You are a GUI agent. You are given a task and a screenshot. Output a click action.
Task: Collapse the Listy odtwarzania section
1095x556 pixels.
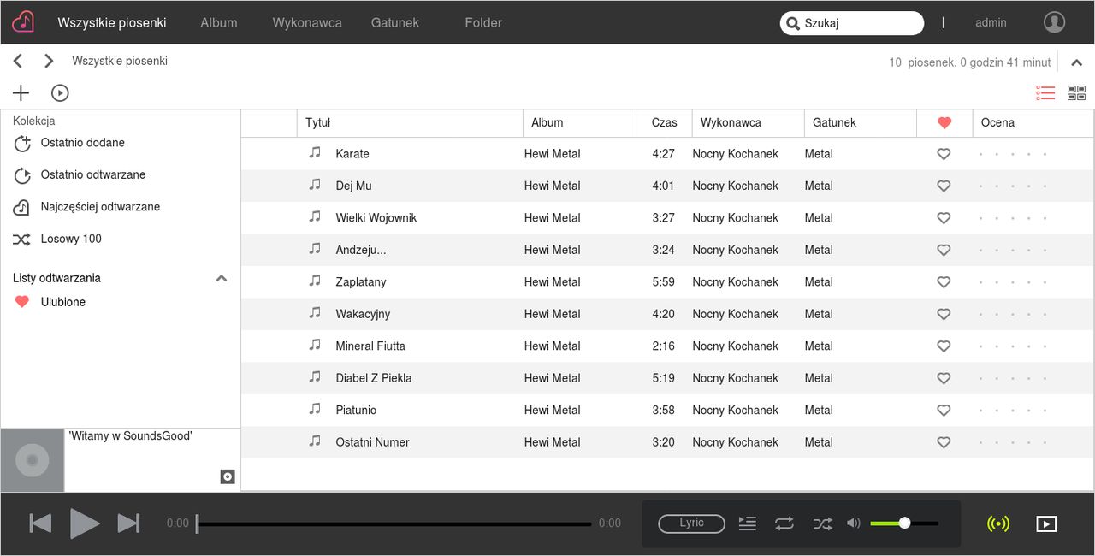coord(222,278)
